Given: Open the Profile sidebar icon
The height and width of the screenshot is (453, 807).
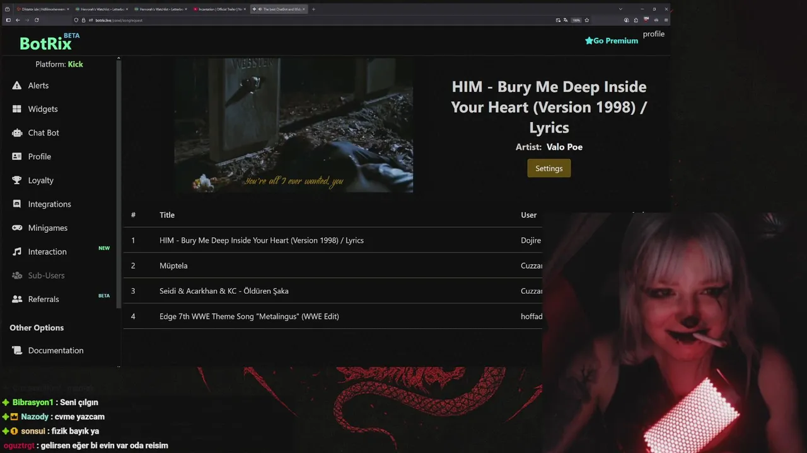Looking at the screenshot, I should point(17,157).
